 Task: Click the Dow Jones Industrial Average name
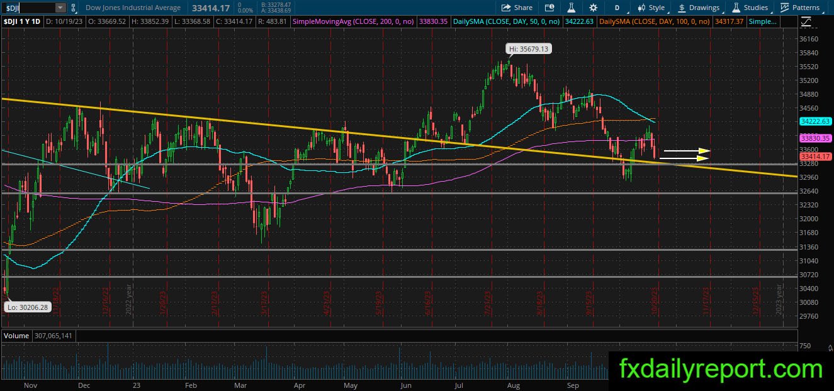coord(133,8)
